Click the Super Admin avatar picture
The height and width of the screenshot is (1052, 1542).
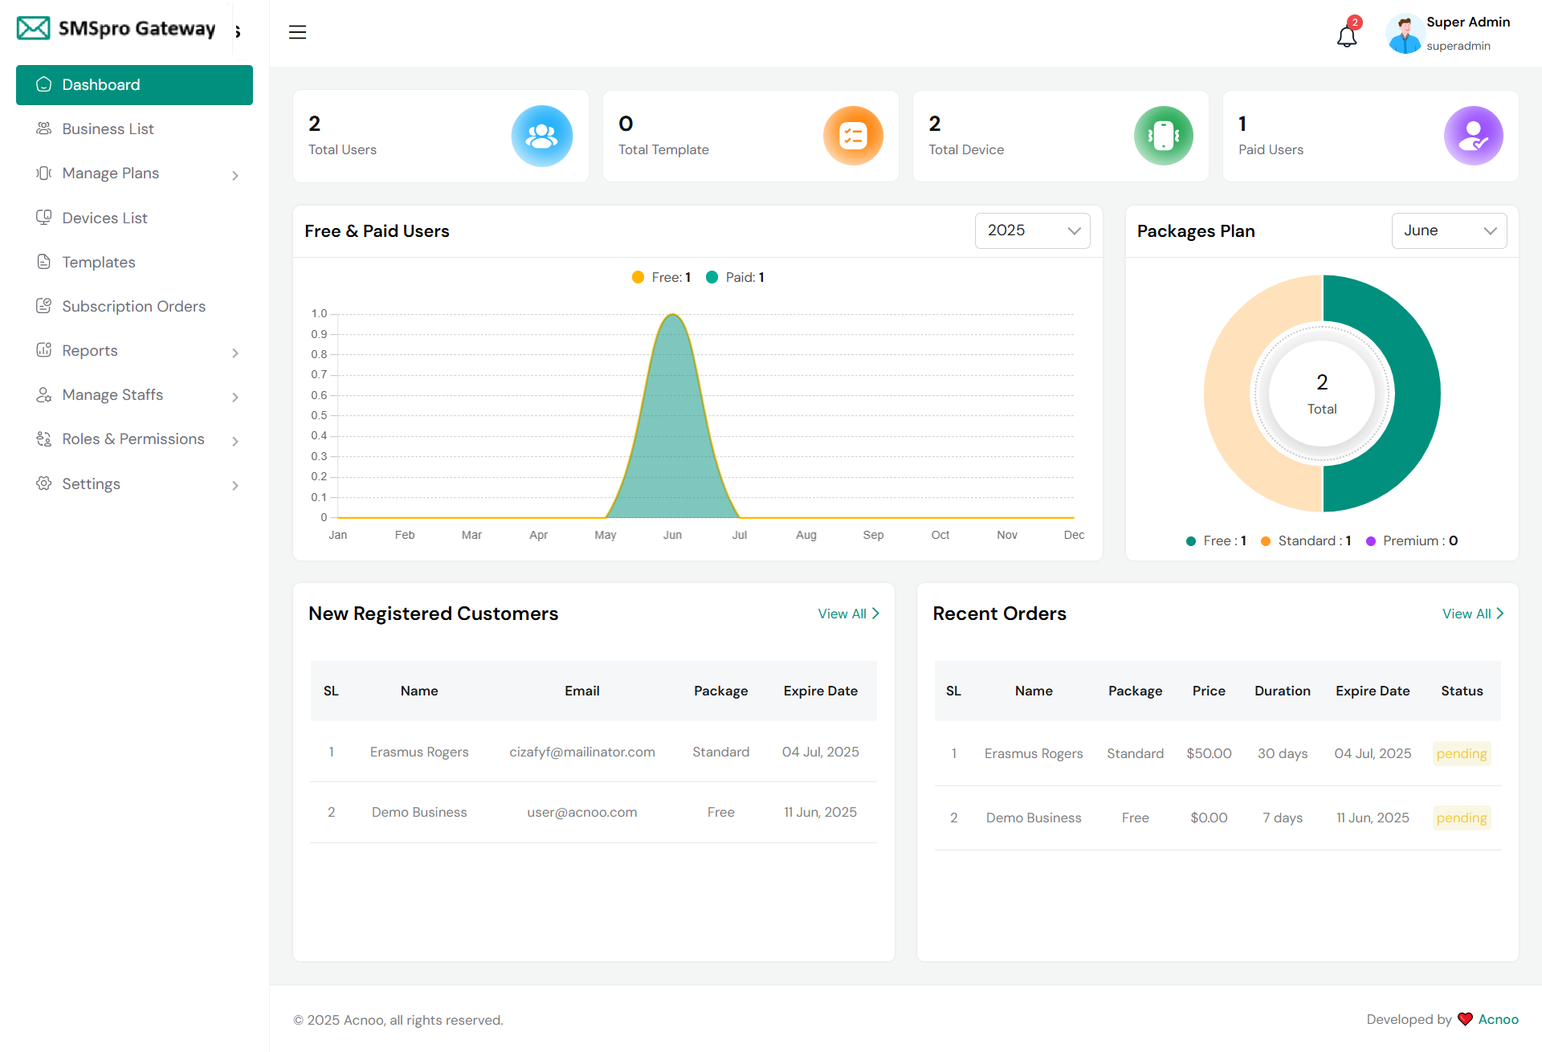click(1405, 35)
